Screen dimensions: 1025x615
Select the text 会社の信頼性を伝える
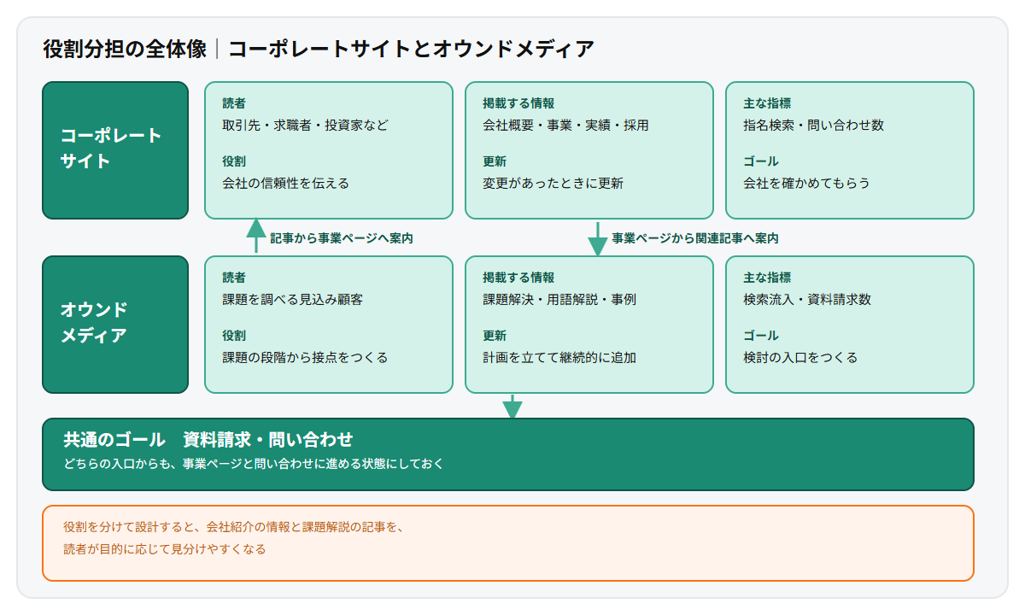click(285, 183)
